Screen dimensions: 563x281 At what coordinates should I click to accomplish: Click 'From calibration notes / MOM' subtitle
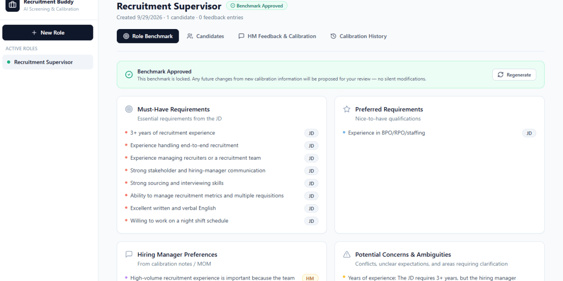[x=174, y=264]
